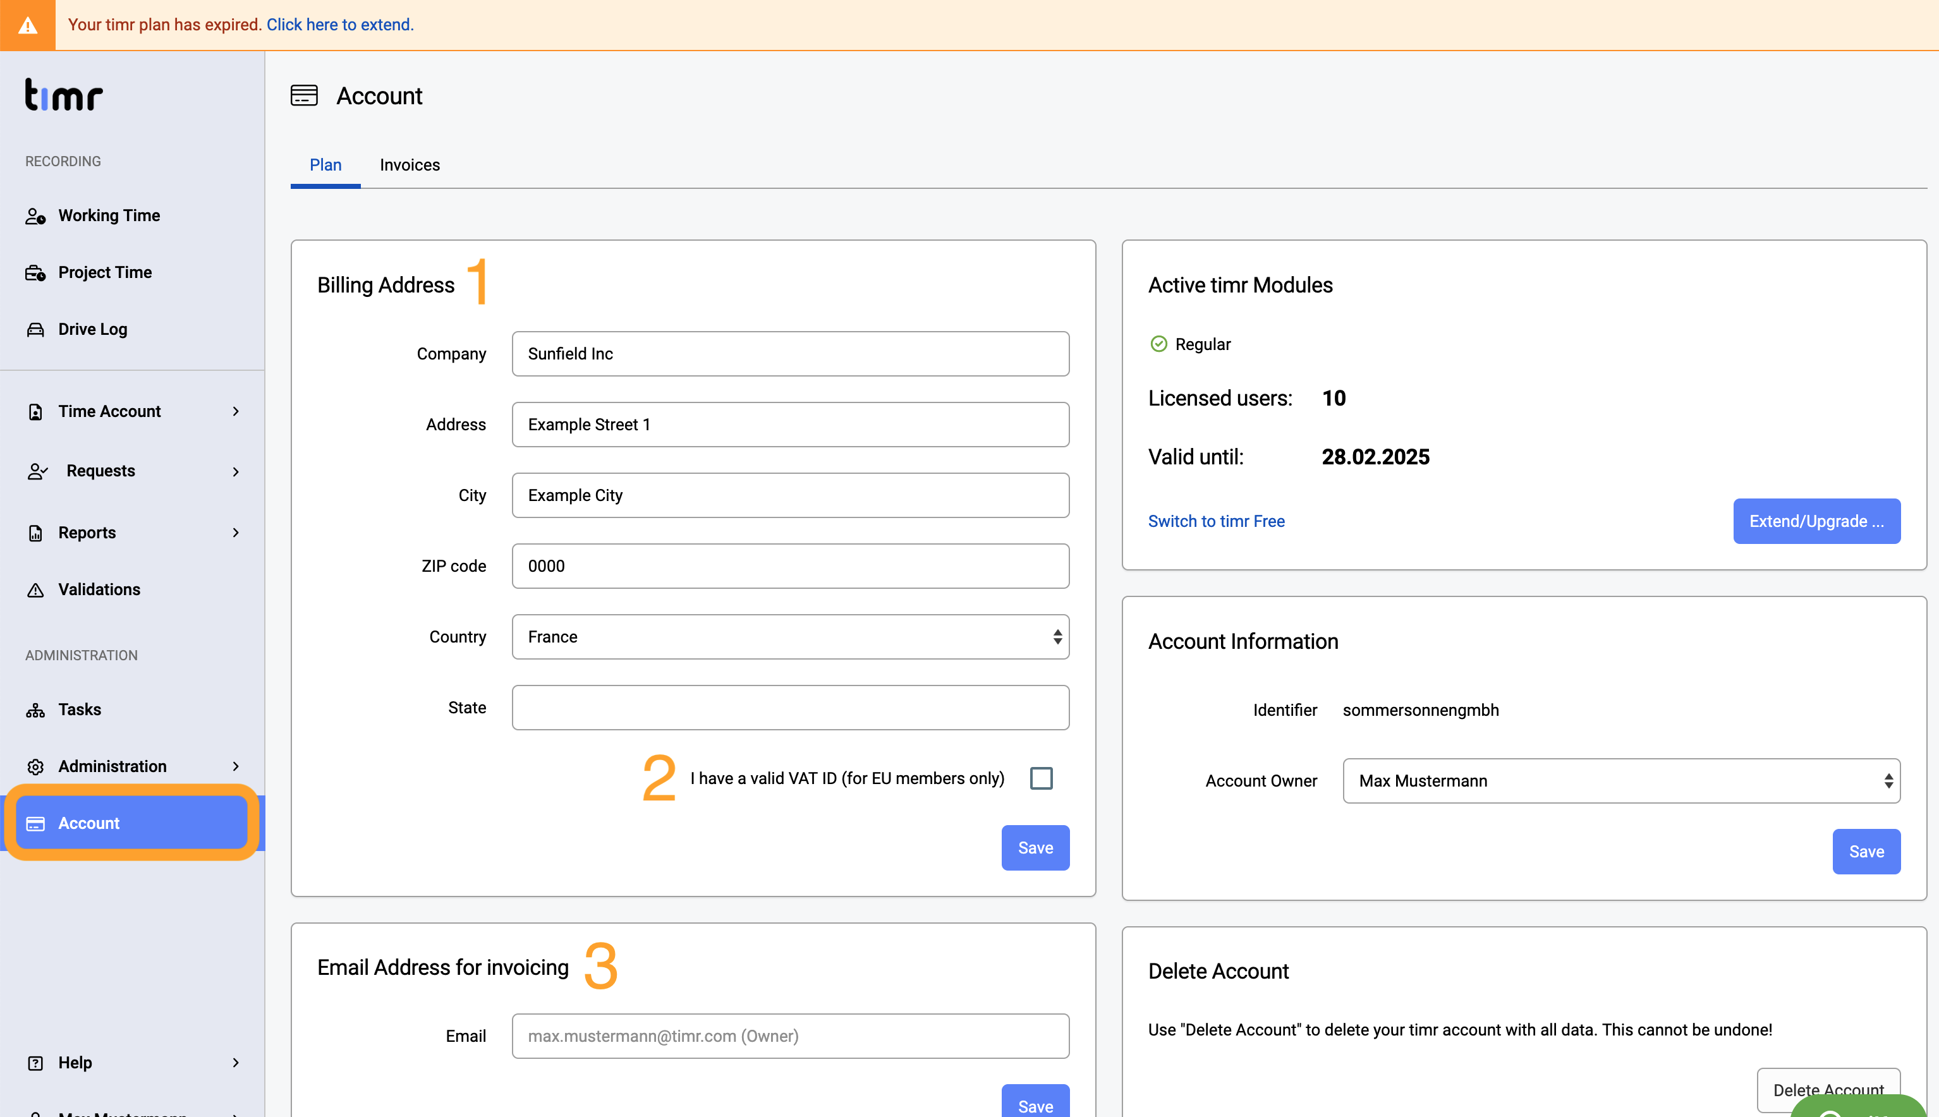Viewport: 1939px width, 1117px height.
Task: Click the Extend/Upgrade button
Action: [x=1816, y=521]
